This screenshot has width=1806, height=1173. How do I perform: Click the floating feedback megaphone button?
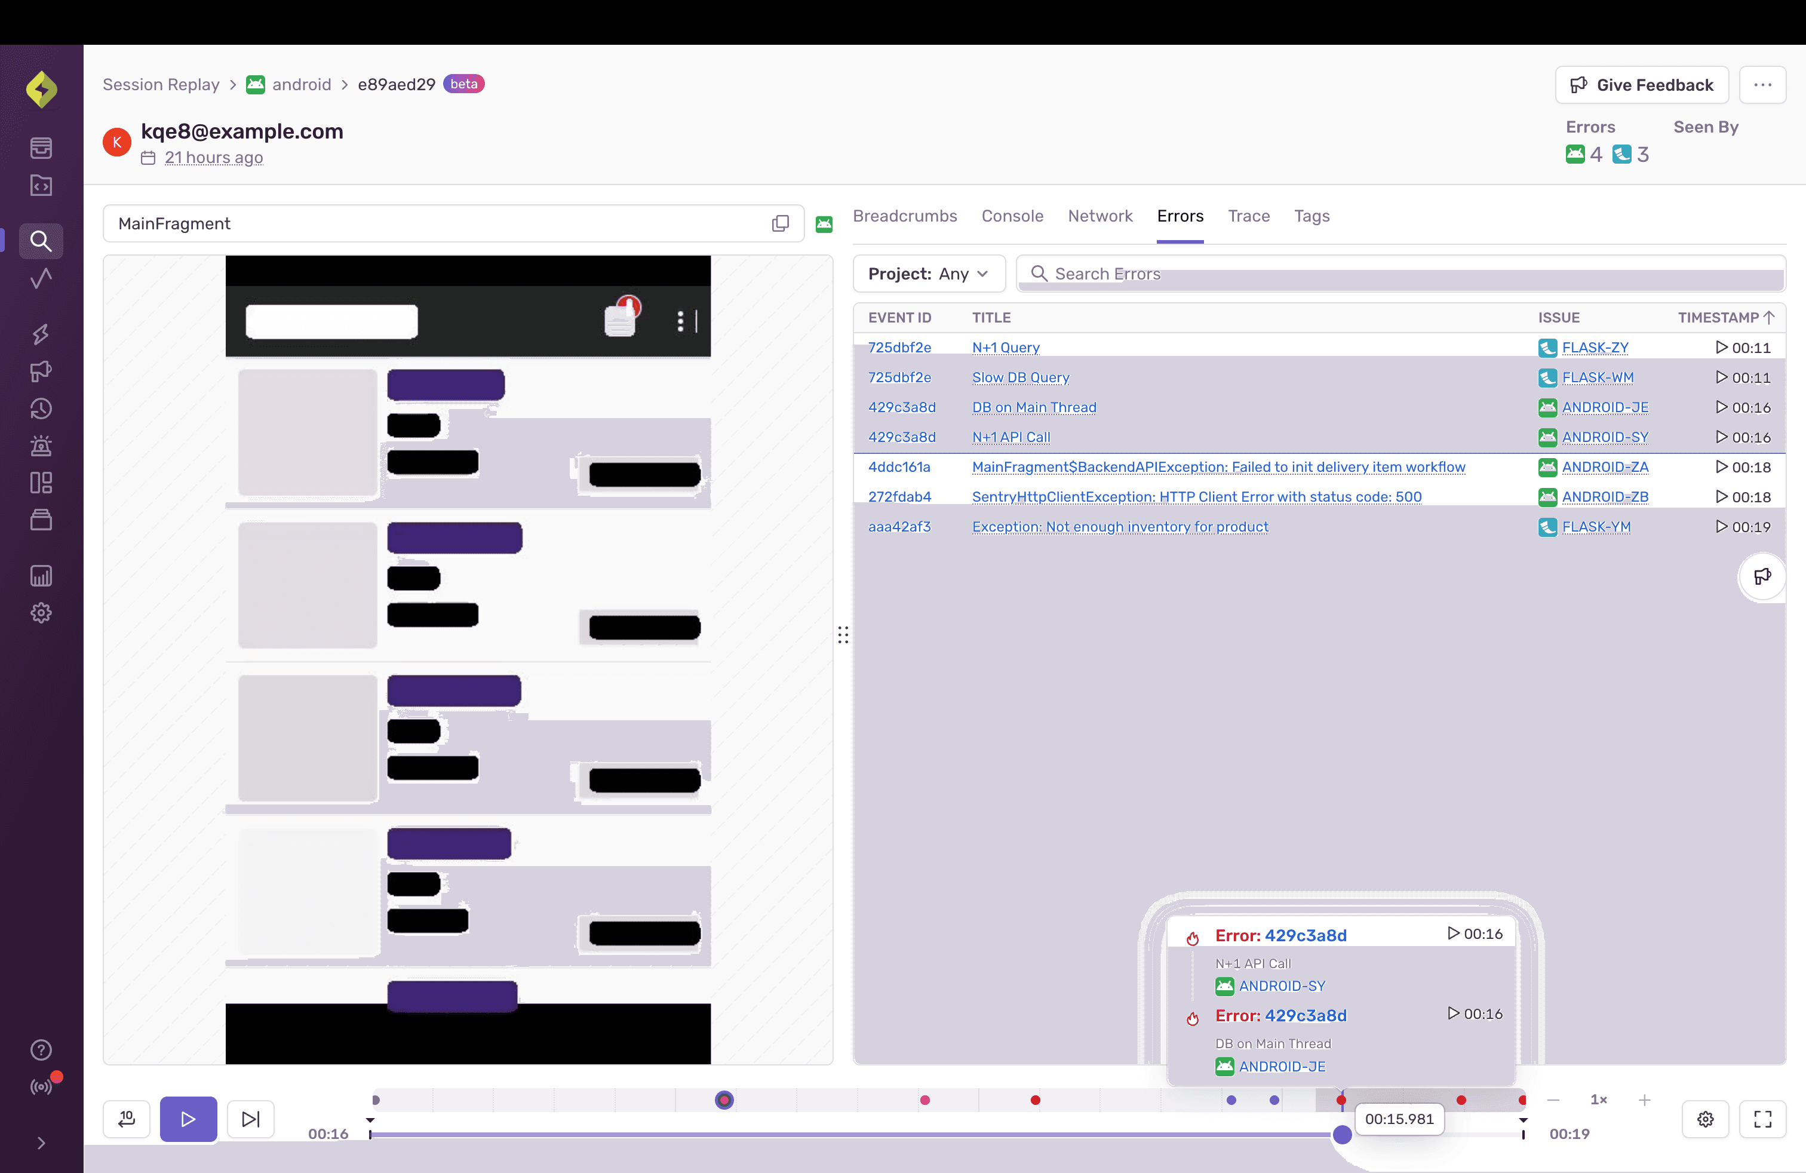pyautogui.click(x=1762, y=576)
